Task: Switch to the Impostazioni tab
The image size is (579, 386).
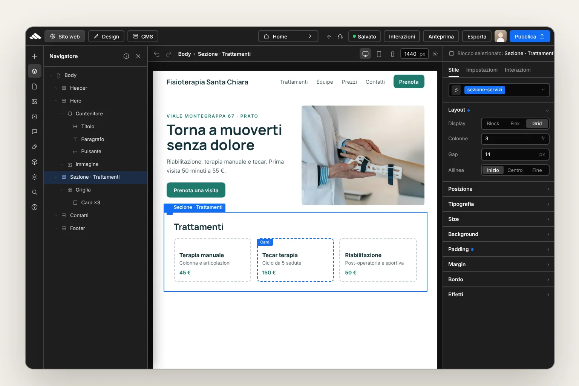Action: (482, 70)
